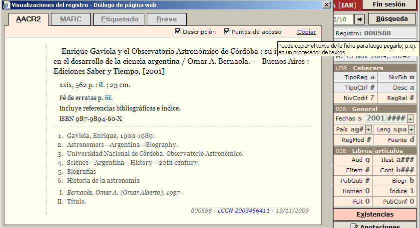Click the Copiar link
This screenshot has width=420, height=228.
click(x=307, y=32)
